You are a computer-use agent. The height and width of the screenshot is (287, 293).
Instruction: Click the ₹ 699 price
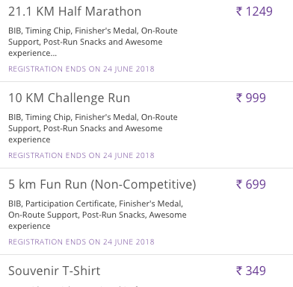coord(251,184)
